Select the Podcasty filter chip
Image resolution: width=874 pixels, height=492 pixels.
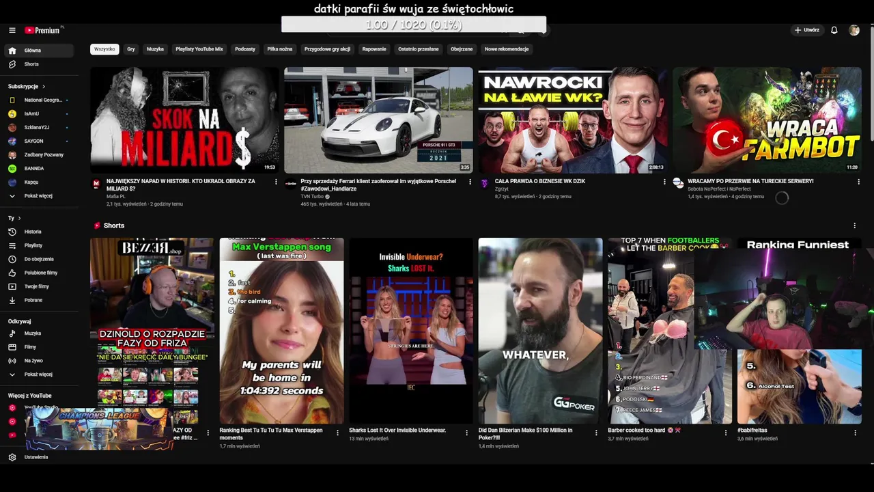tap(245, 49)
